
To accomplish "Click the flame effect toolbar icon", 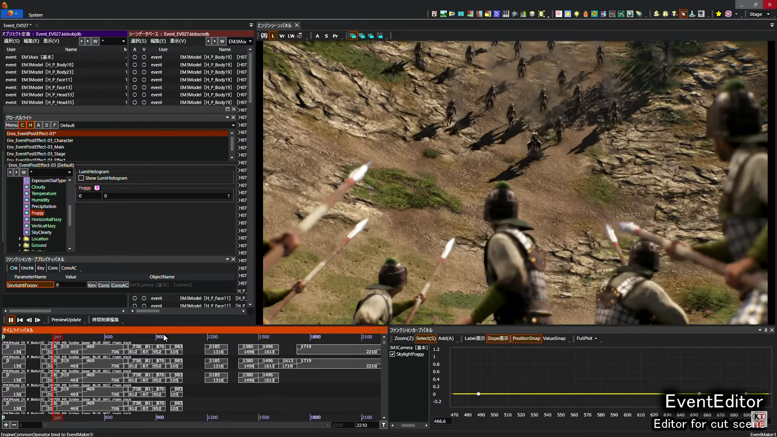I will coord(586,14).
